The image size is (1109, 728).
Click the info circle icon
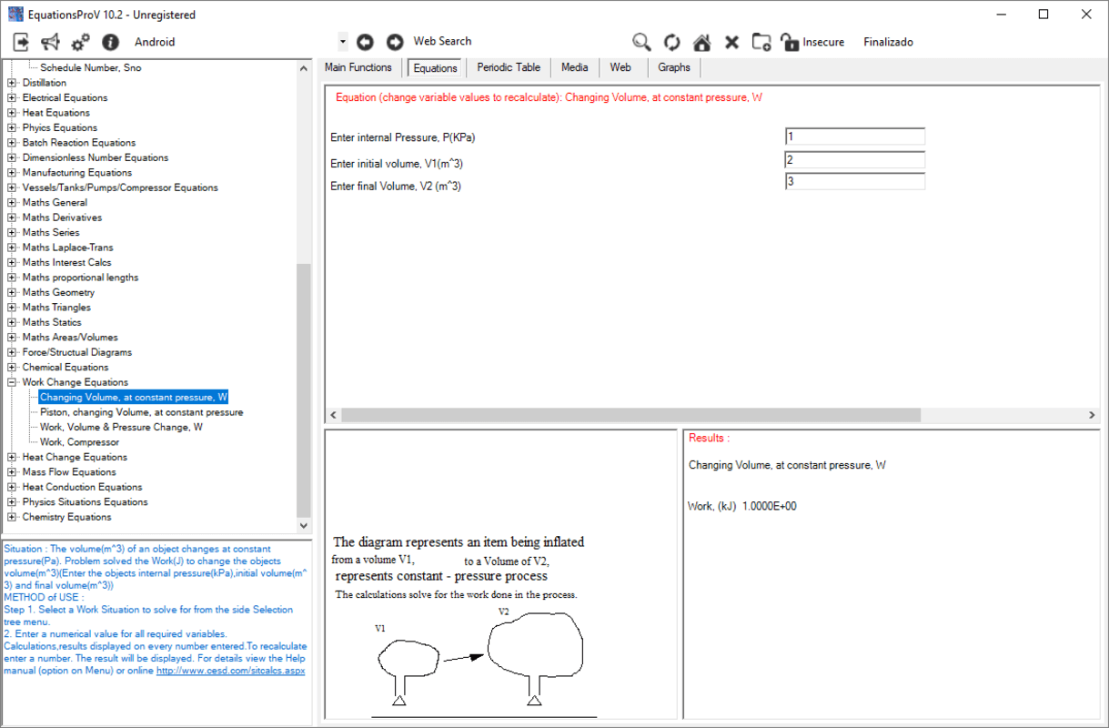pyautogui.click(x=110, y=42)
